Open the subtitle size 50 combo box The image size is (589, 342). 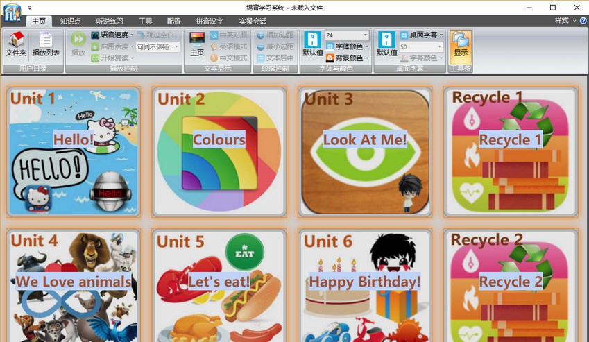coord(421,46)
